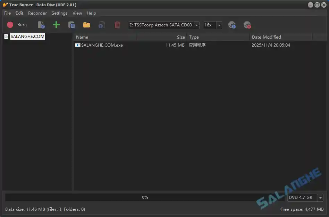
Task: Open the Recorder menu
Action: (37, 13)
